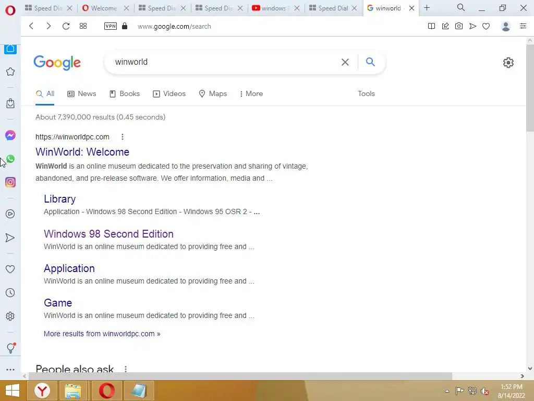Open the WinWorld: Welcome result
The width and height of the screenshot is (534, 401).
(82, 152)
